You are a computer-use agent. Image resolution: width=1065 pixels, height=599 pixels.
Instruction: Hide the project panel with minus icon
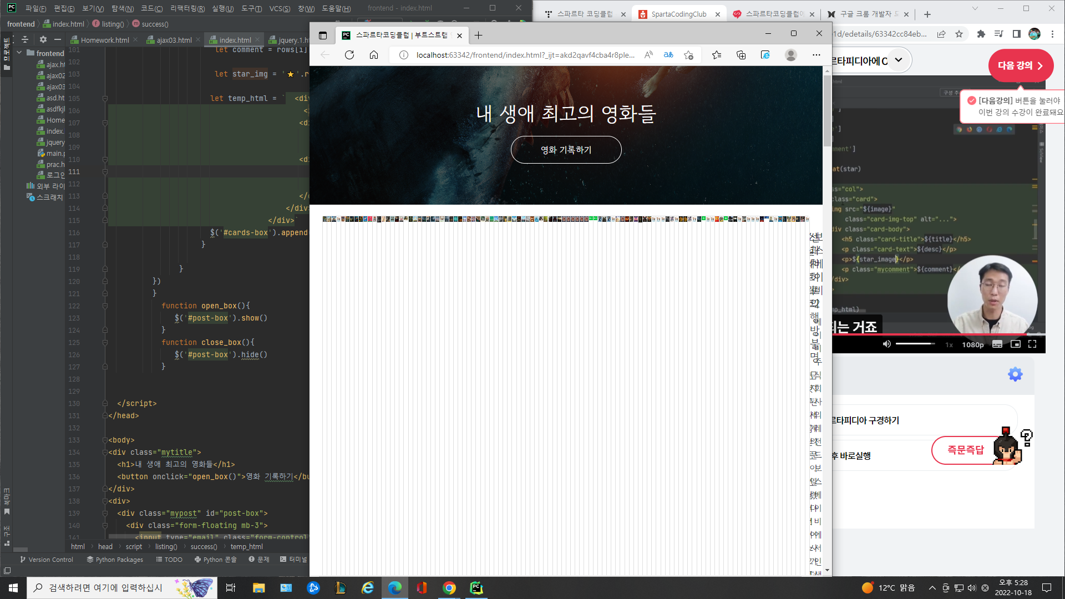coord(58,39)
